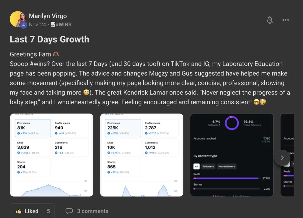Toggle the notification bell for this post
This screenshot has width=303, height=218.
click(x=270, y=20)
